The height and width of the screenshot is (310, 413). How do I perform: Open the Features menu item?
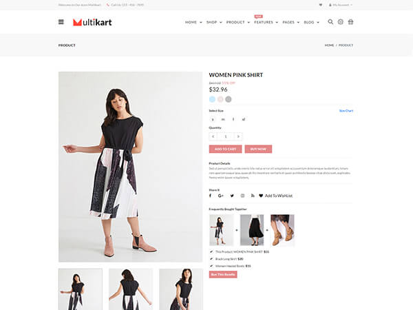click(266, 22)
